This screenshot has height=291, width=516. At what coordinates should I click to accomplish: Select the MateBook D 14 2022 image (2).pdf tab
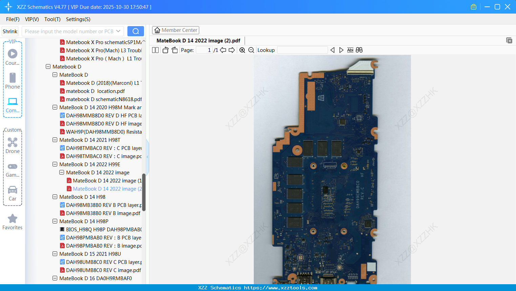pos(198,41)
